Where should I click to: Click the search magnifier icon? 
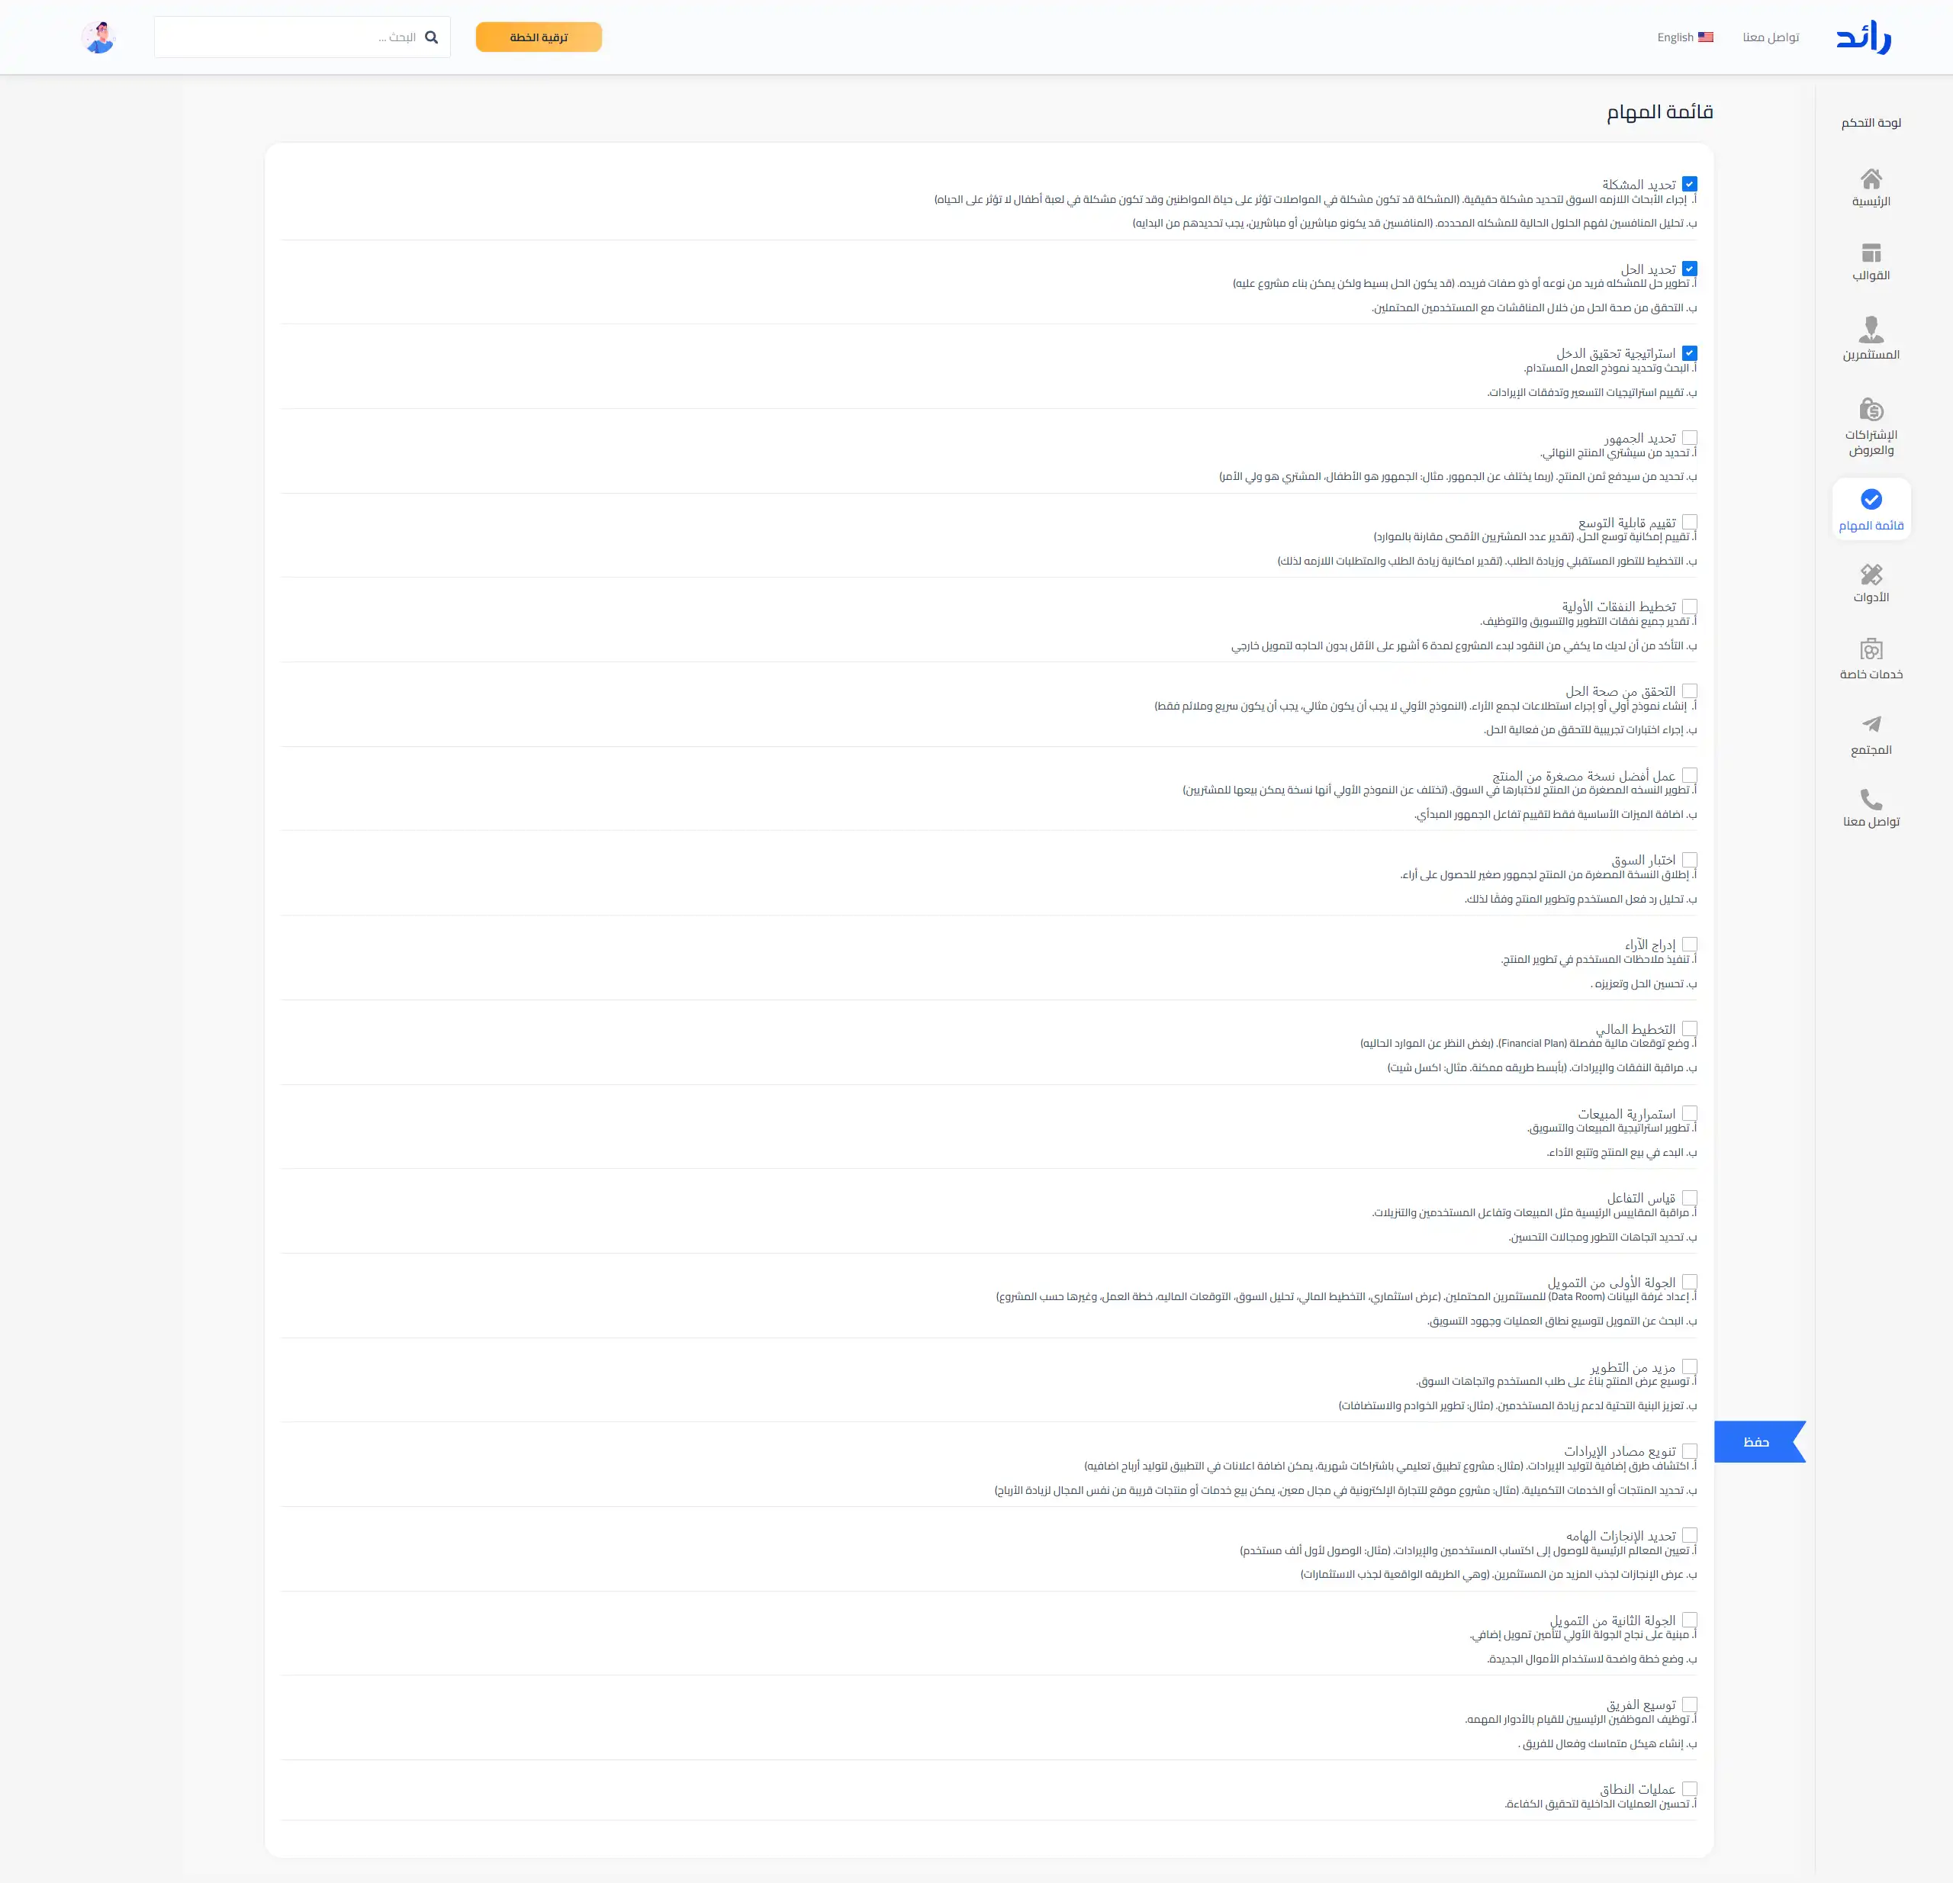pos(432,37)
